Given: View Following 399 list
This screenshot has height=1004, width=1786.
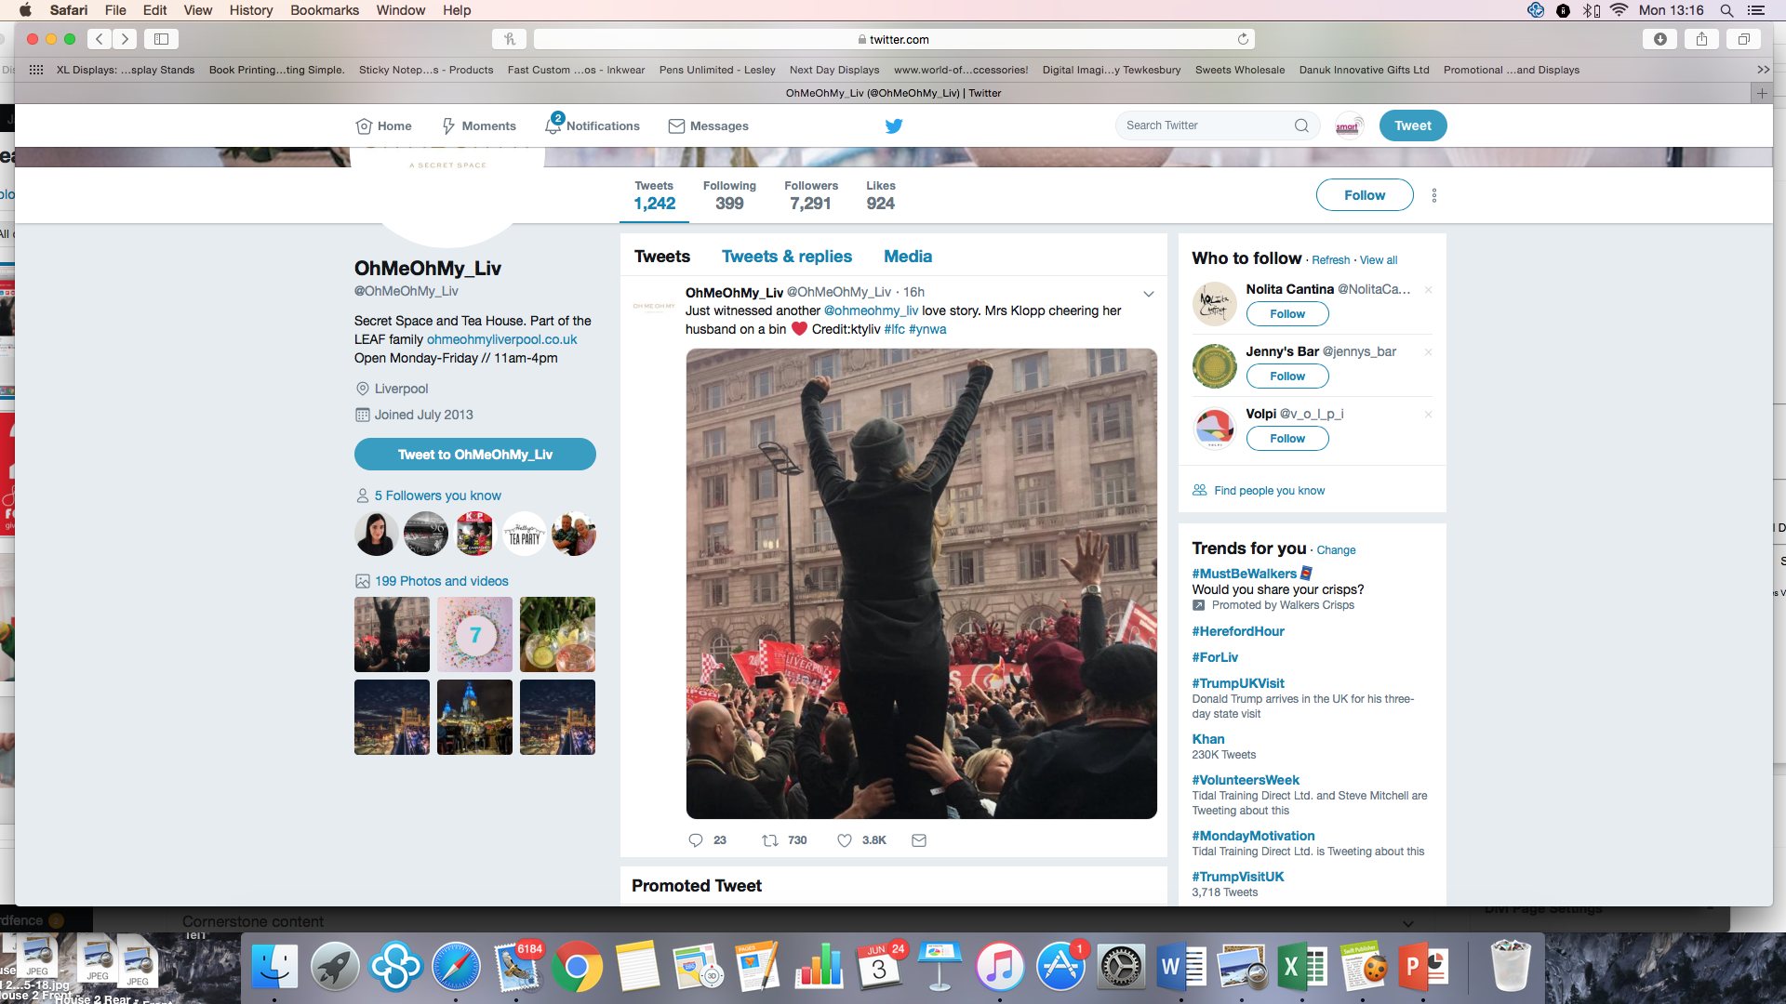Looking at the screenshot, I should pyautogui.click(x=729, y=196).
